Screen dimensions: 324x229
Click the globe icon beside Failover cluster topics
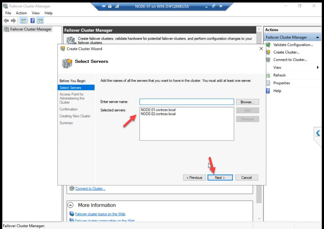click(72, 214)
